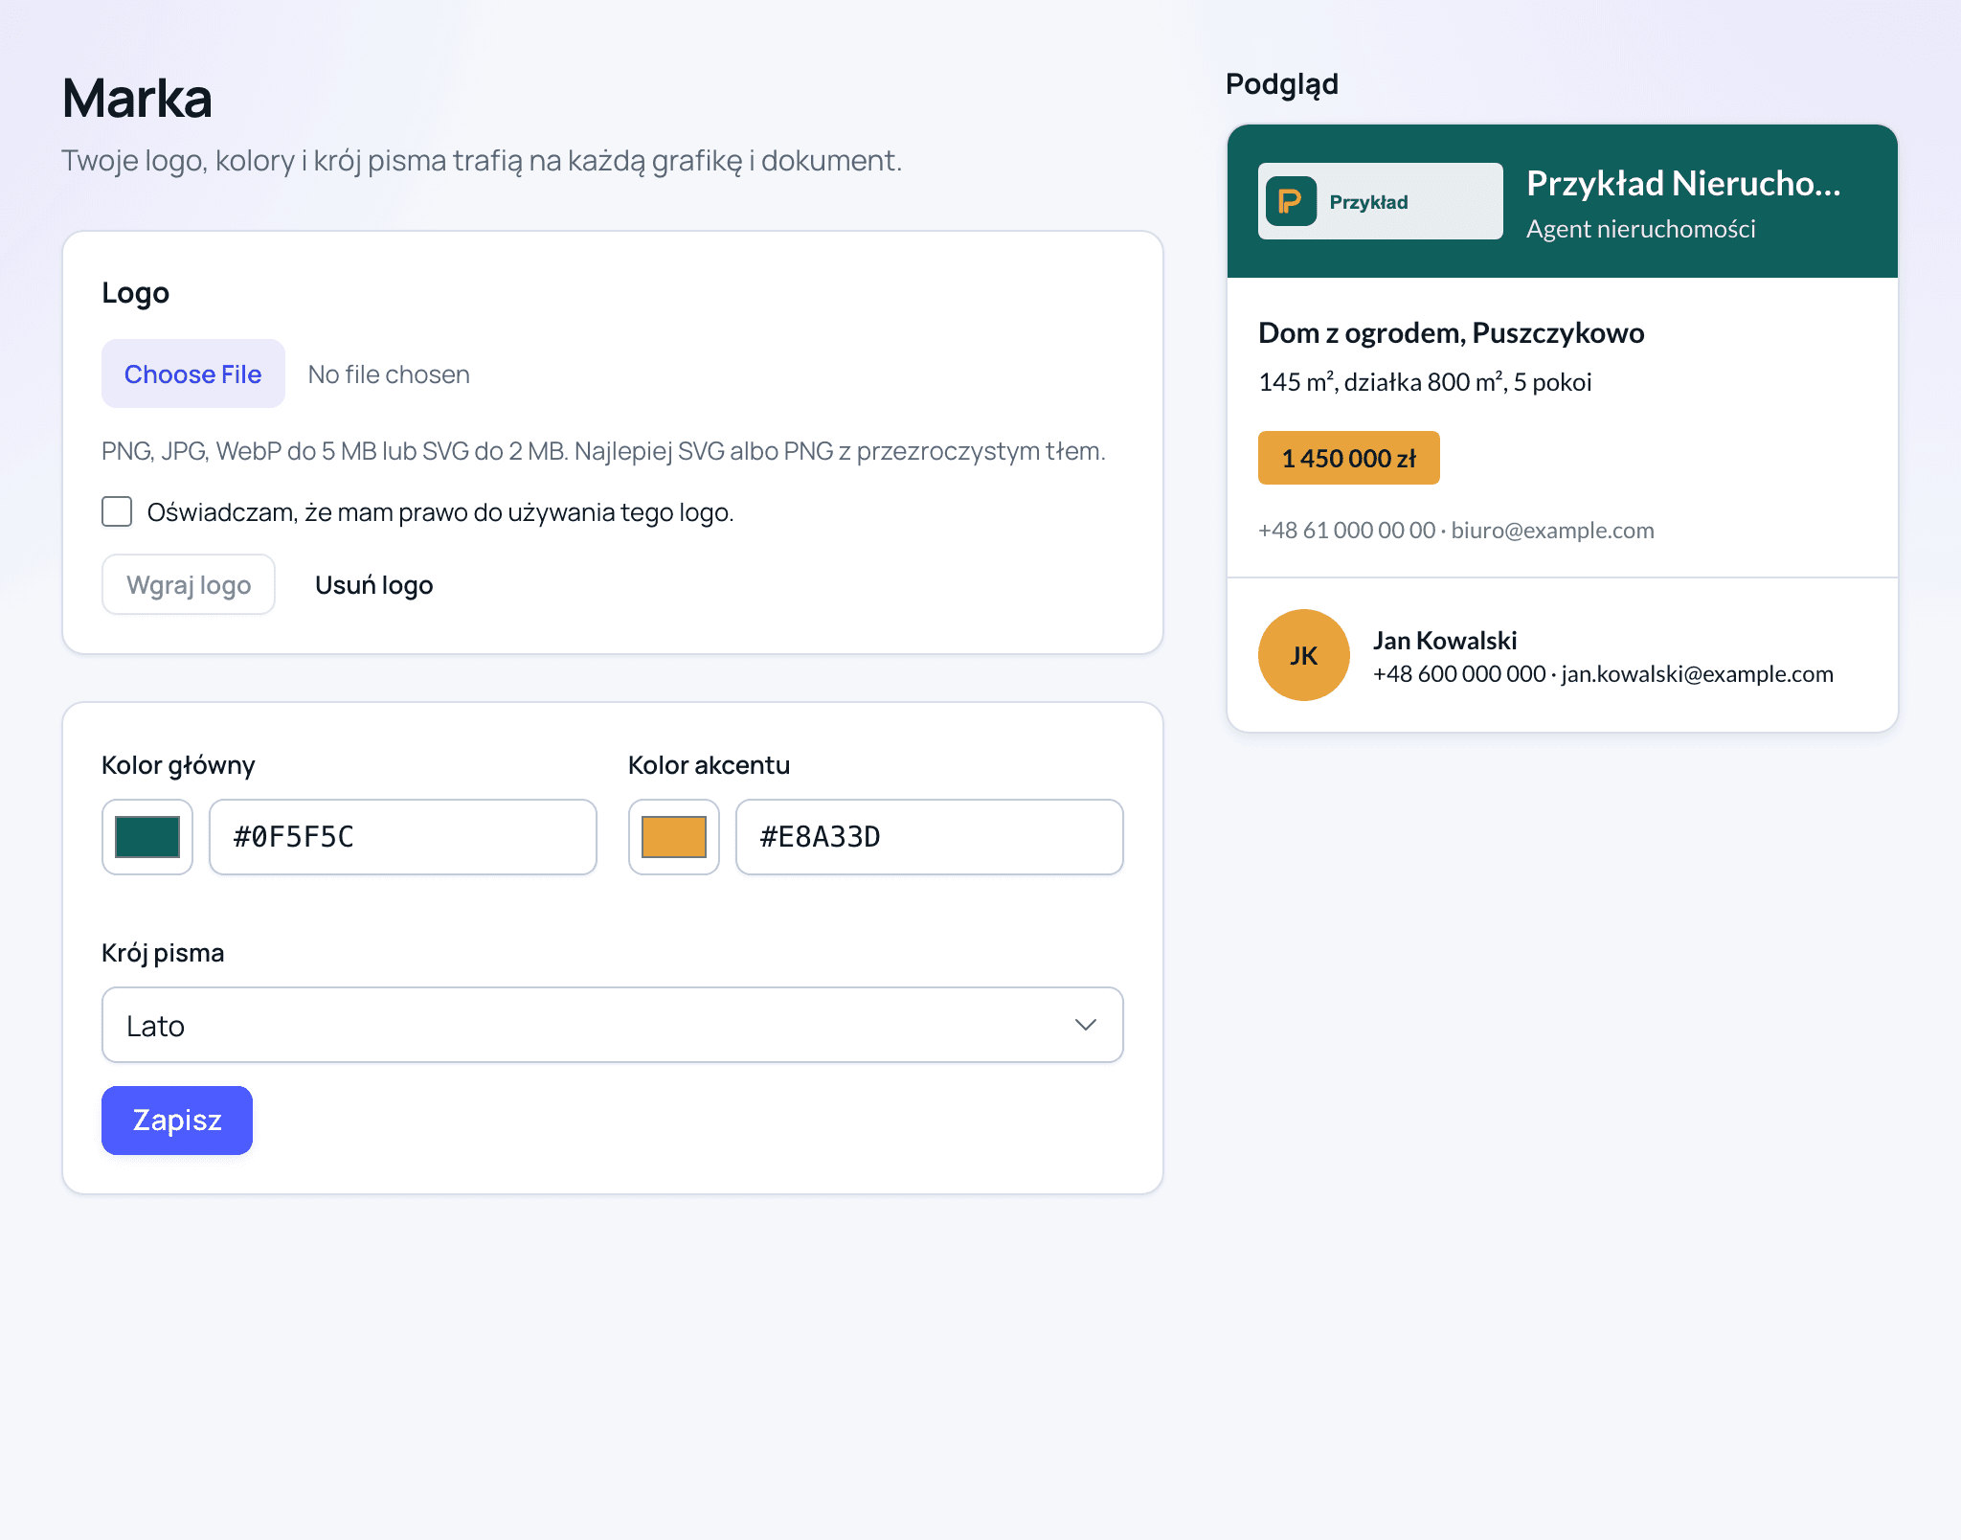Screen dimensions: 1961x1540
Task: Open the Krój pisma font dropdown
Action: coord(613,1025)
